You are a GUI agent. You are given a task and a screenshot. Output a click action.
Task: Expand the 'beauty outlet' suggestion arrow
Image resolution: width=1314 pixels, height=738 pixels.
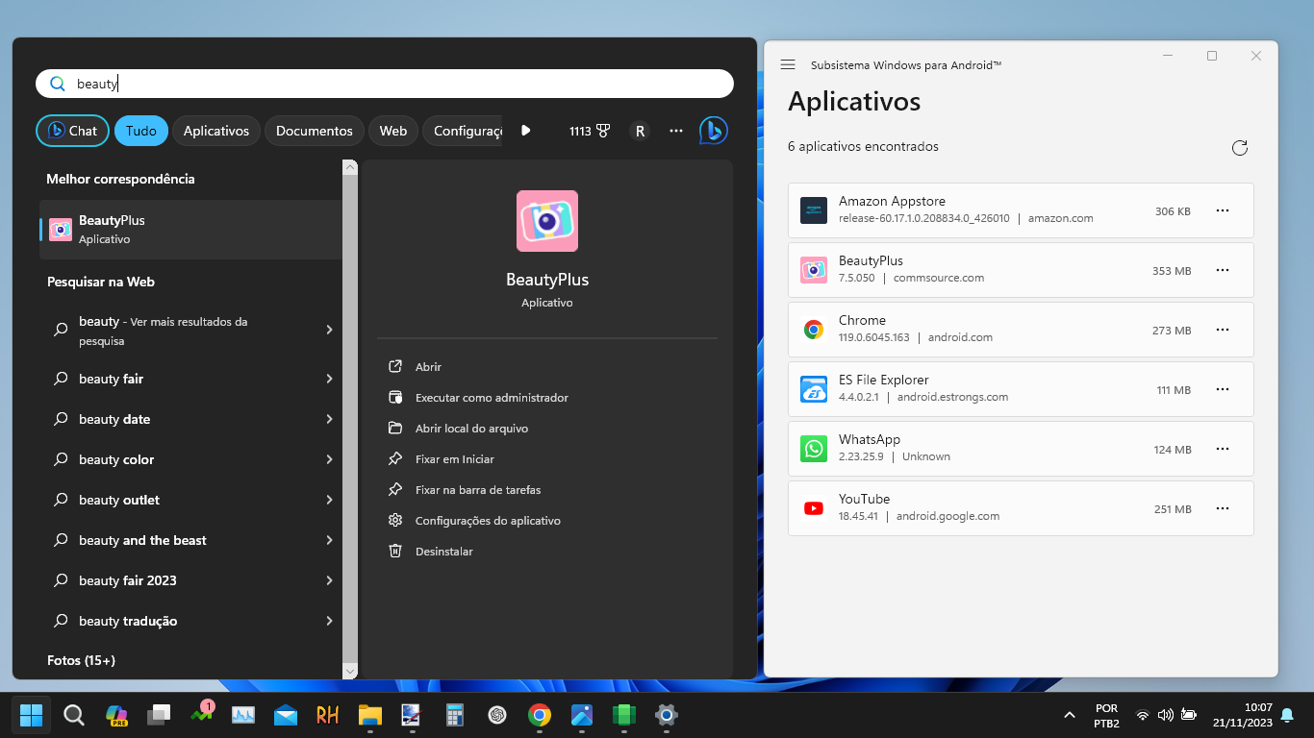(x=329, y=500)
